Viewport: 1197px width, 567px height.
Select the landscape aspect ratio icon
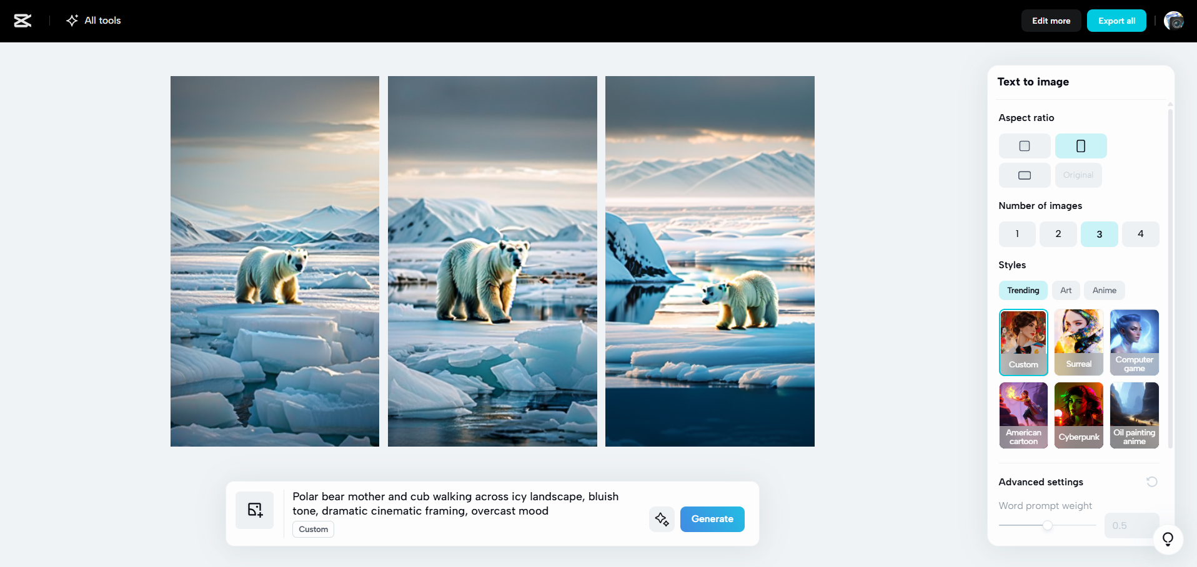[1024, 175]
